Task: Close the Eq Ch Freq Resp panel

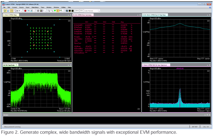Action: [210, 15]
